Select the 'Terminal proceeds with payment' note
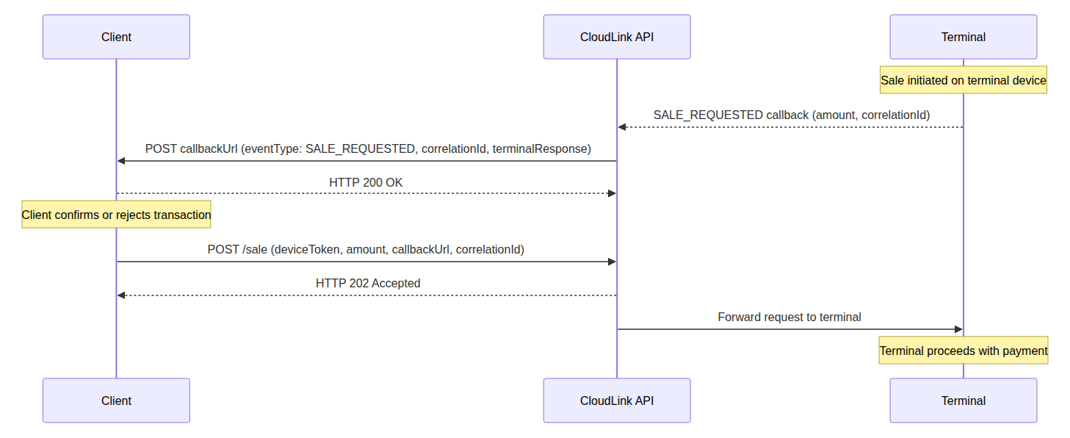 pyautogui.click(x=964, y=351)
